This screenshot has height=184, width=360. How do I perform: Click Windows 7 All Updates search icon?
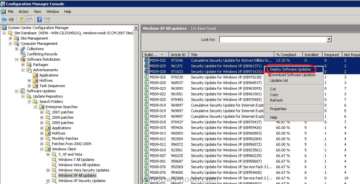[x=54, y=160]
